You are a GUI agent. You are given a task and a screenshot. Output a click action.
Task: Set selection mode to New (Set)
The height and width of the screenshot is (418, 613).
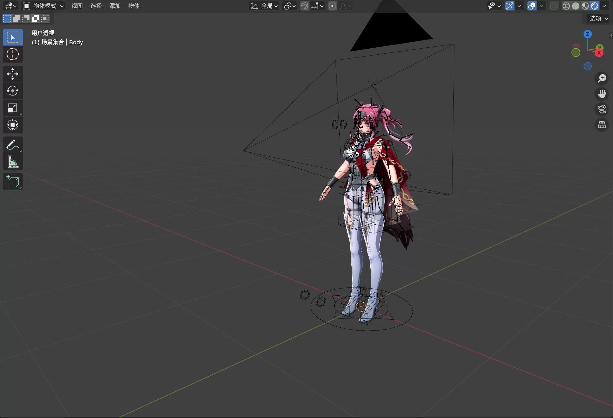7,19
